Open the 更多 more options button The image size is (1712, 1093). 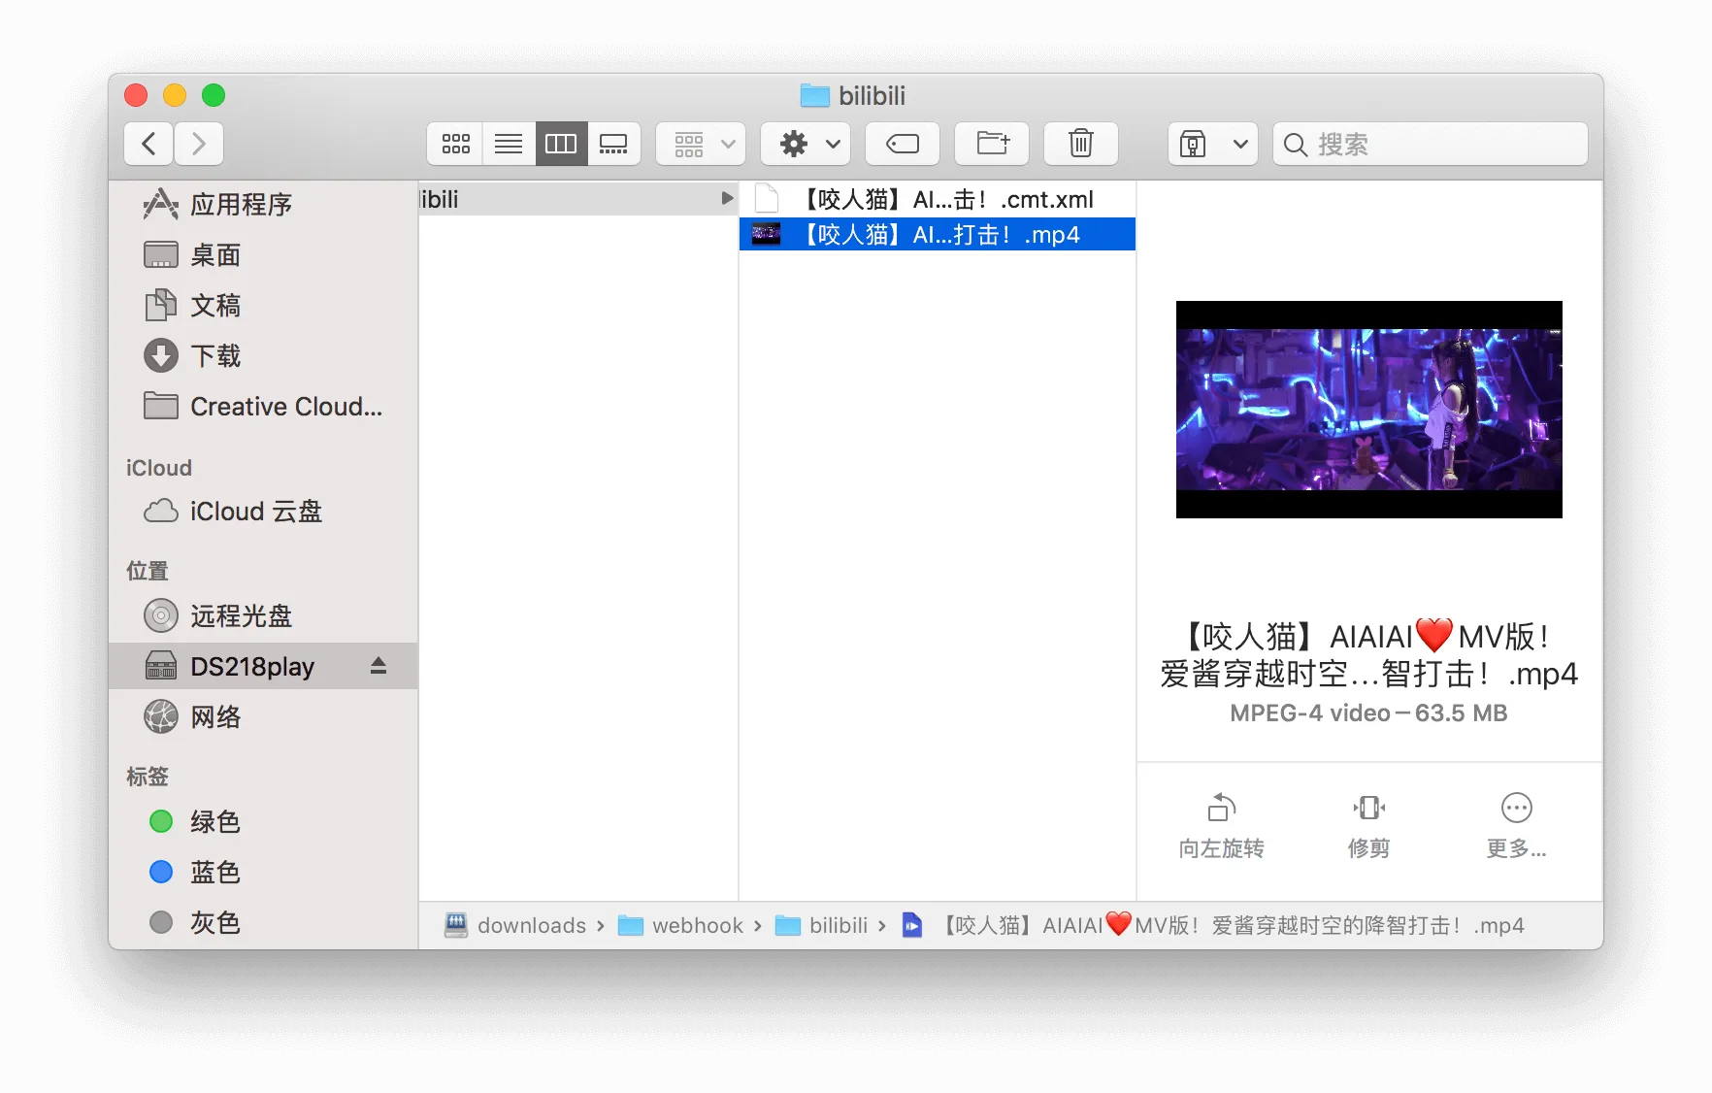pos(1516,823)
